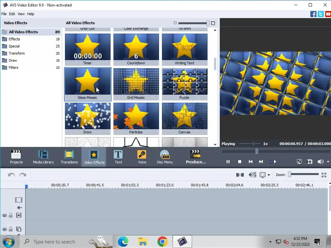Open full screen preview icon
331x248 pixels.
pos(299,162)
